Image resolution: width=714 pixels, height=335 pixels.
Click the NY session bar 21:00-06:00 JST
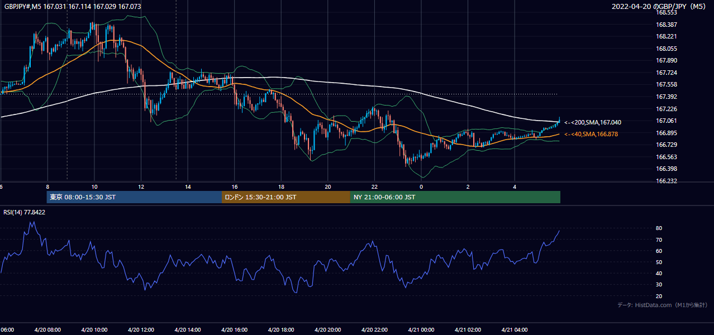455,197
